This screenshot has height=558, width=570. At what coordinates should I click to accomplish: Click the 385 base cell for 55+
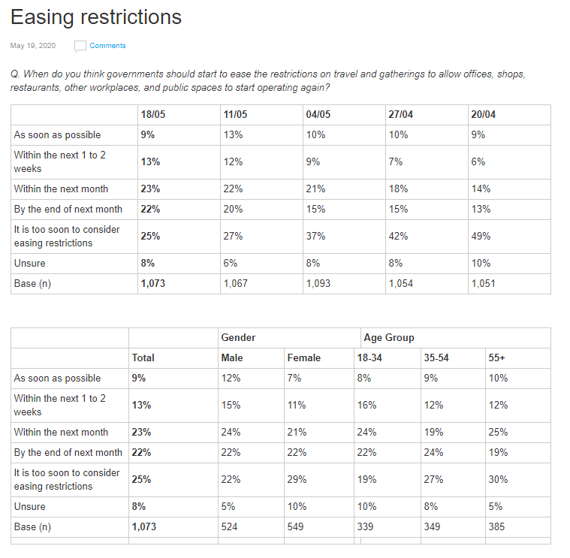[496, 526]
